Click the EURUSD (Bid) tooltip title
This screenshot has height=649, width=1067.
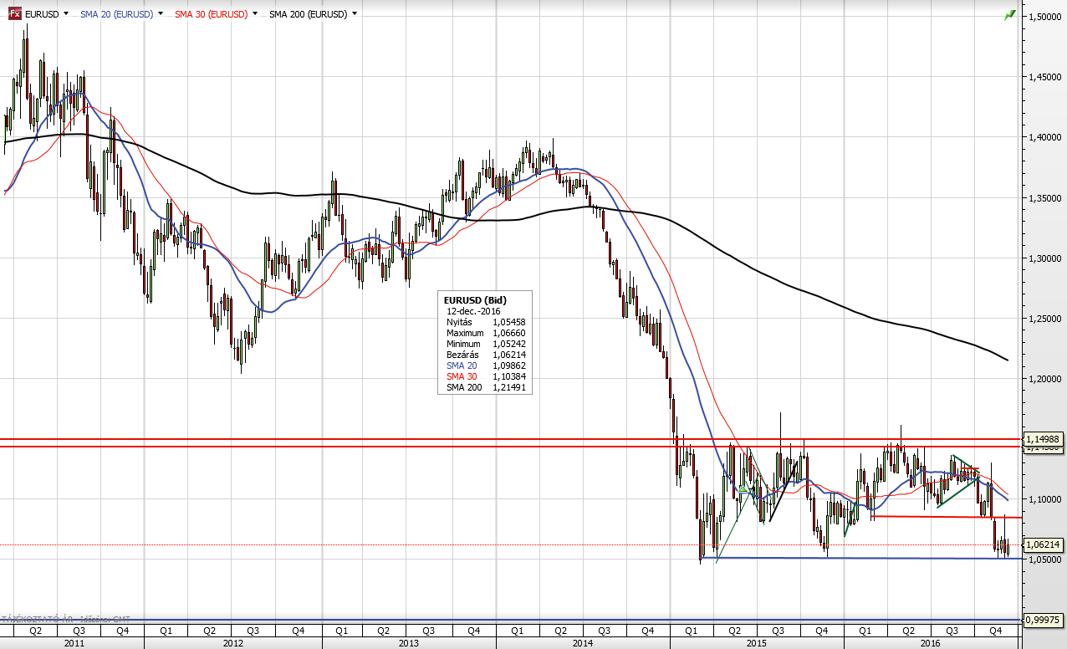tap(475, 299)
